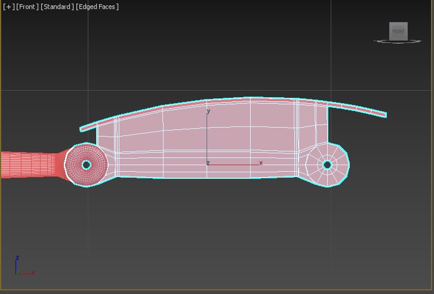The width and height of the screenshot is (434, 294).
Task: Expand the [Standard] shading preset dropdown
Action: click(57, 7)
